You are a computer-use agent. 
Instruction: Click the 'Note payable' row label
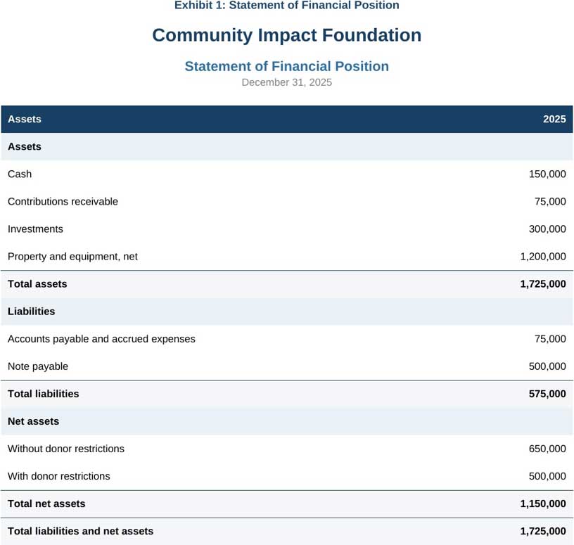38,366
